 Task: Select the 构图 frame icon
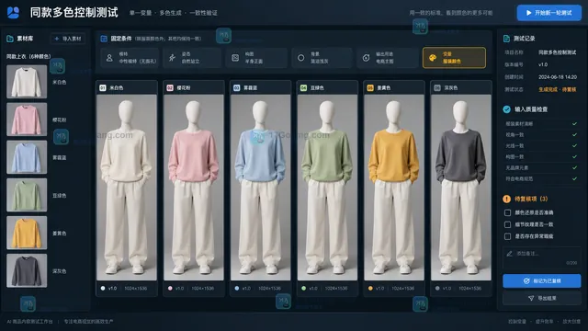click(x=235, y=58)
